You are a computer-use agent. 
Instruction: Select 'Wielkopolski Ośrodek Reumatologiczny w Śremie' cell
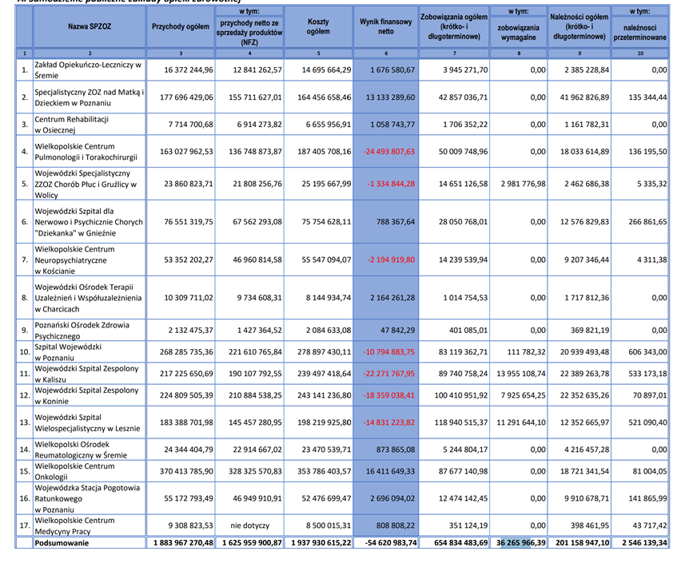90,450
